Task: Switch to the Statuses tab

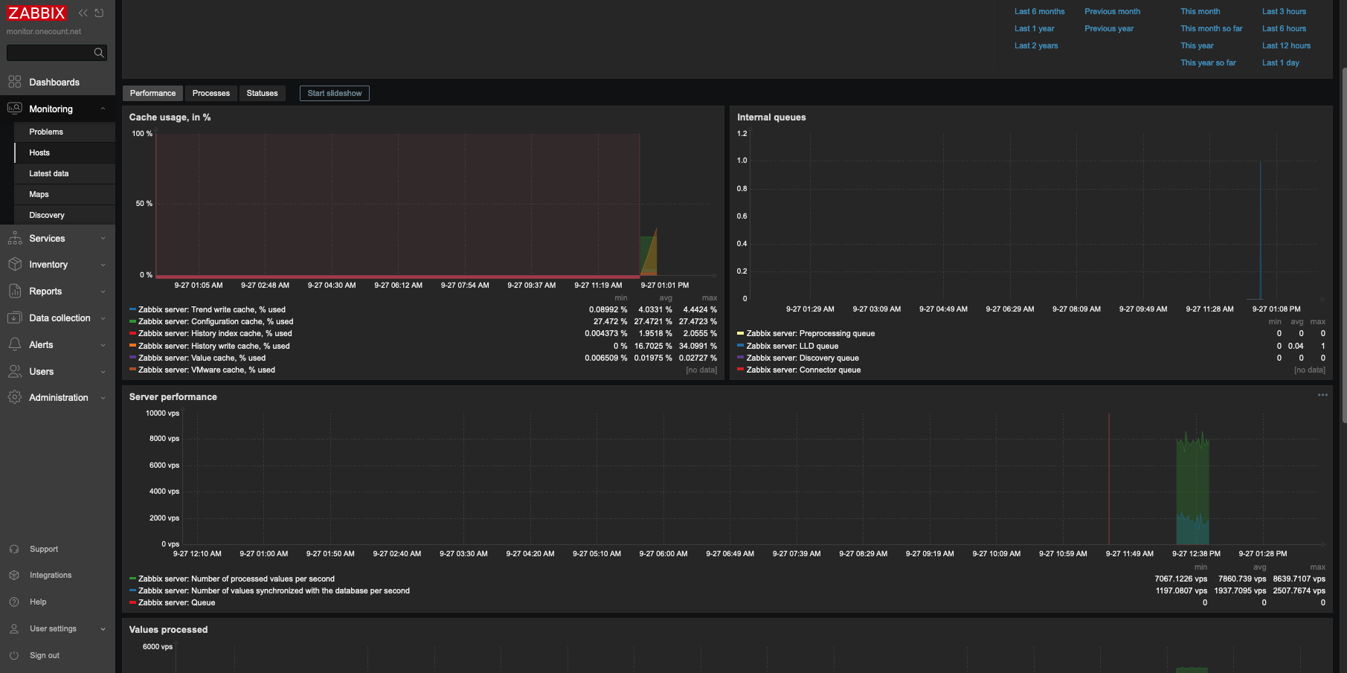Action: pos(262,93)
